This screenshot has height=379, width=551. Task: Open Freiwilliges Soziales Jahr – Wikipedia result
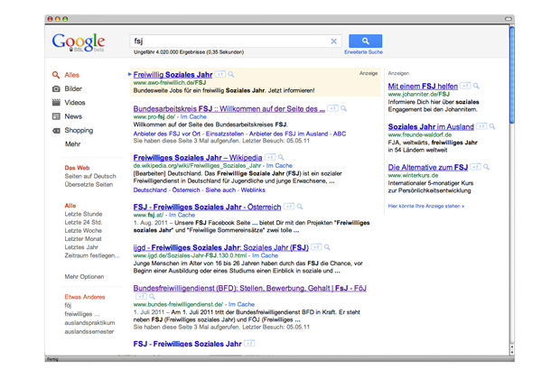[198, 157]
